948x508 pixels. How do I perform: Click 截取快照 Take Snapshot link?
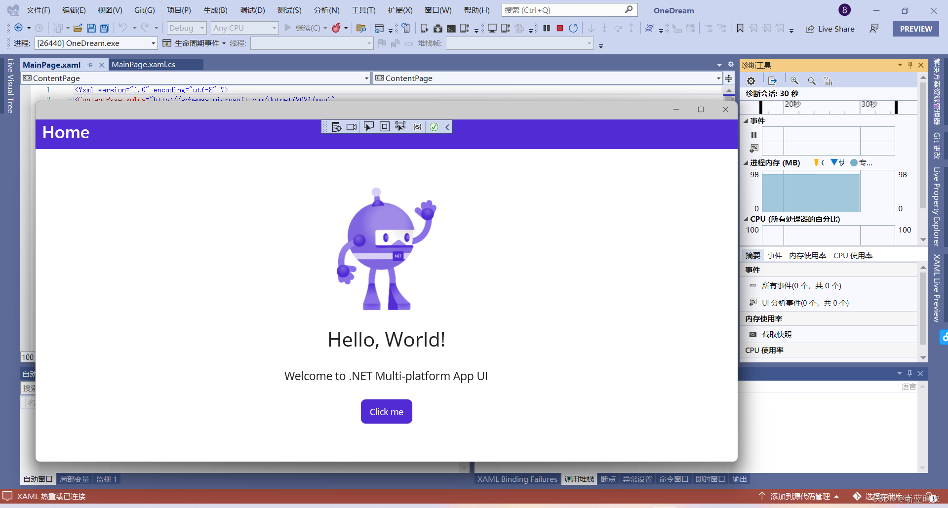click(x=777, y=334)
